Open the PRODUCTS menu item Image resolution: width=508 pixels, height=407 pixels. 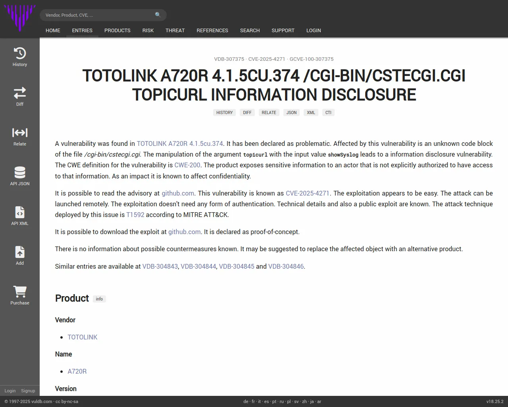point(117,30)
